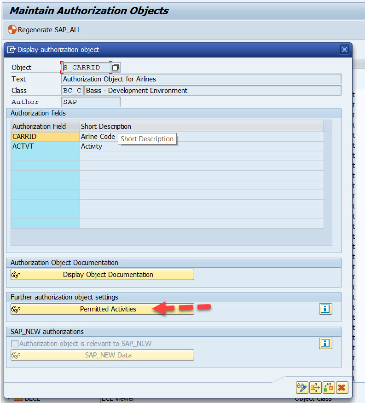Viewport: 365px width, 403px height.
Task: Close the Display authorization object dialog
Action: pos(344,49)
